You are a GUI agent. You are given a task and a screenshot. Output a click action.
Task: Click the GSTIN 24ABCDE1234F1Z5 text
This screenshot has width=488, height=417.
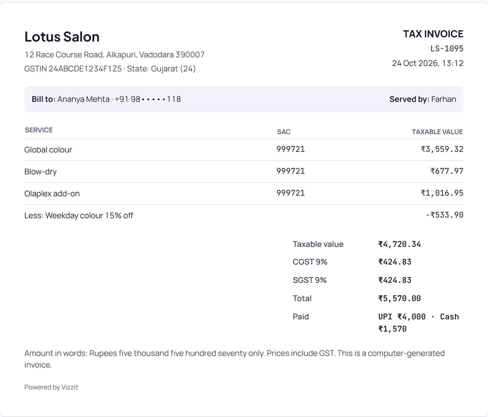pos(73,69)
